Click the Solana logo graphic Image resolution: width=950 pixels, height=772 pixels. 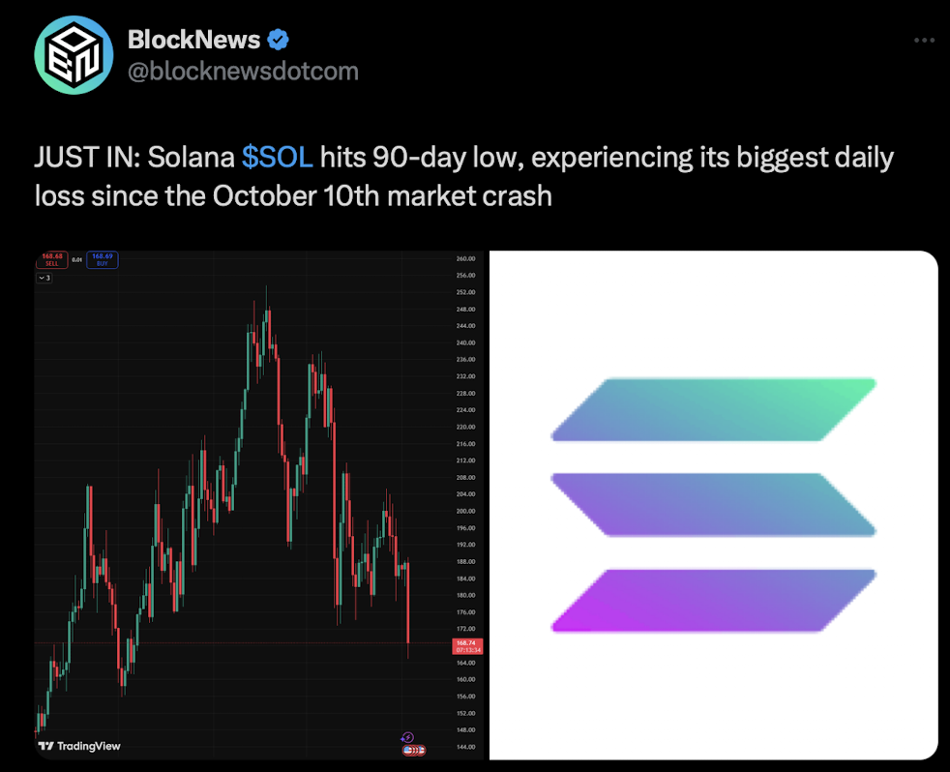pos(713,503)
